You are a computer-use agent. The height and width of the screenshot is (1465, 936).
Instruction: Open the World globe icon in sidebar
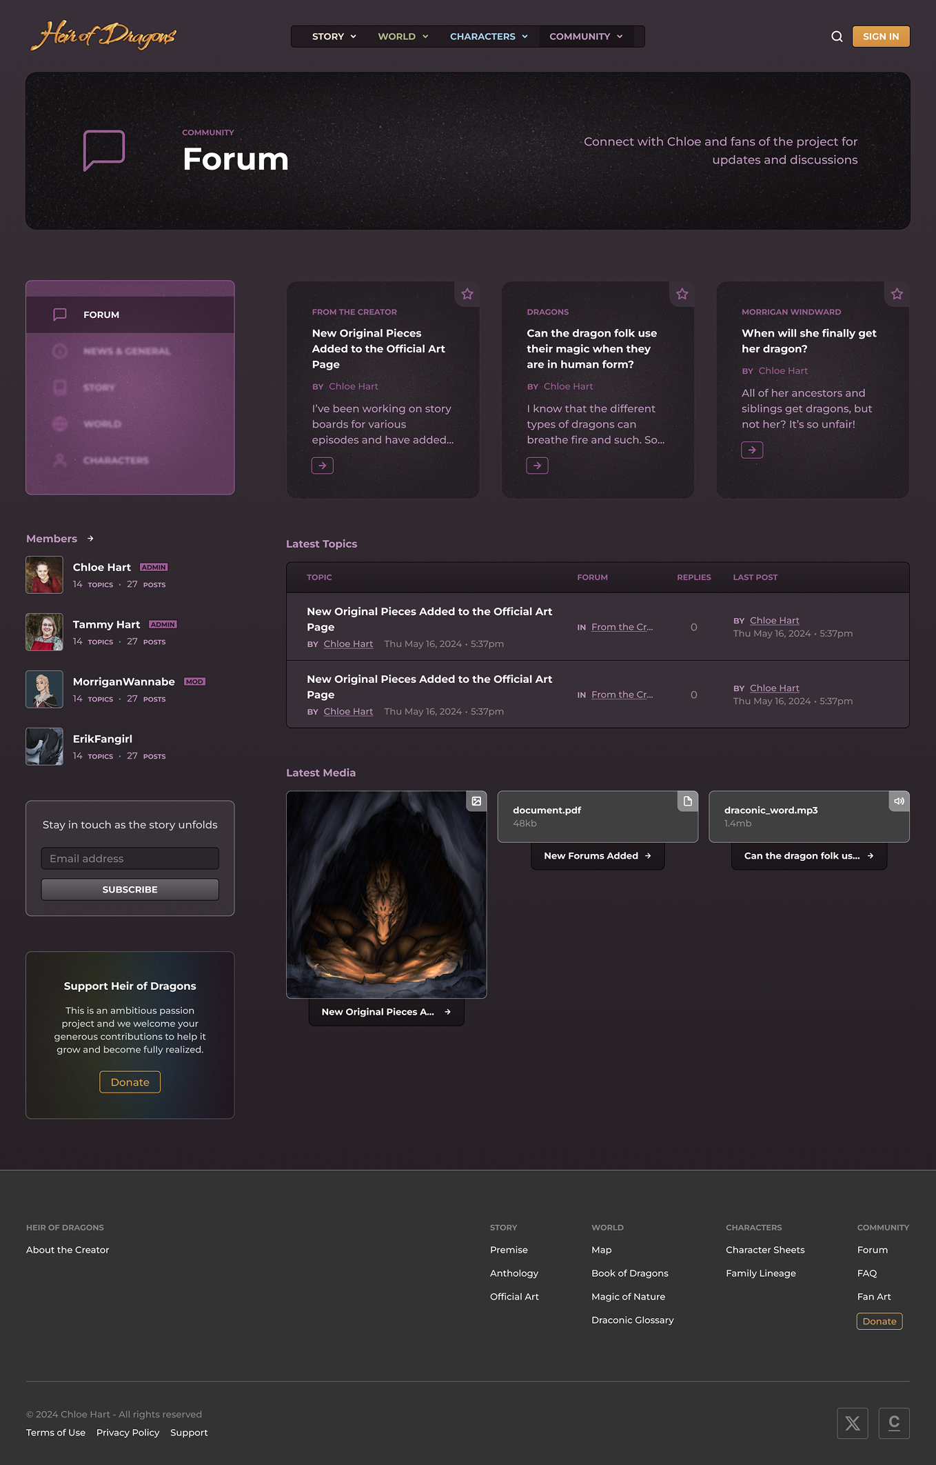(60, 424)
